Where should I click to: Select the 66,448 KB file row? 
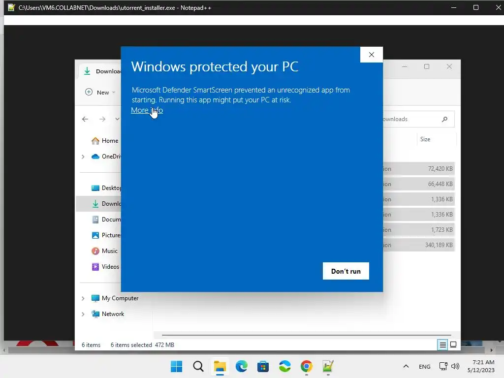[x=418, y=184]
